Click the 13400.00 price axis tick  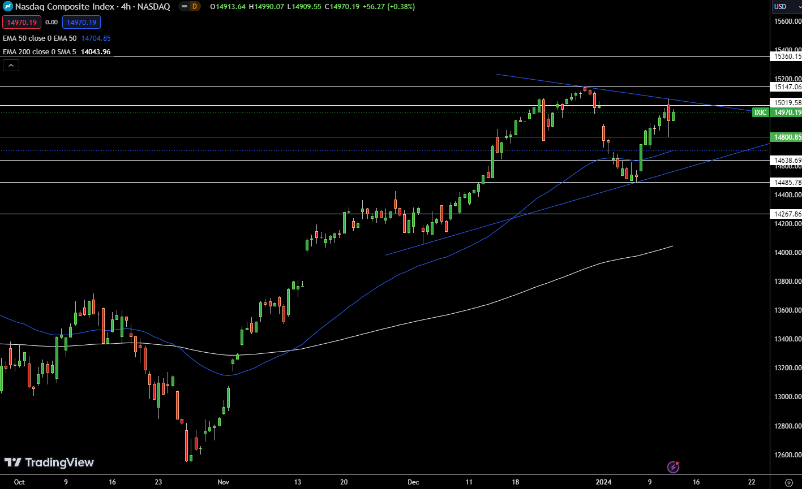point(788,339)
